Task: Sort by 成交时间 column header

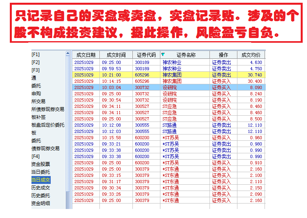Action: point(116,55)
